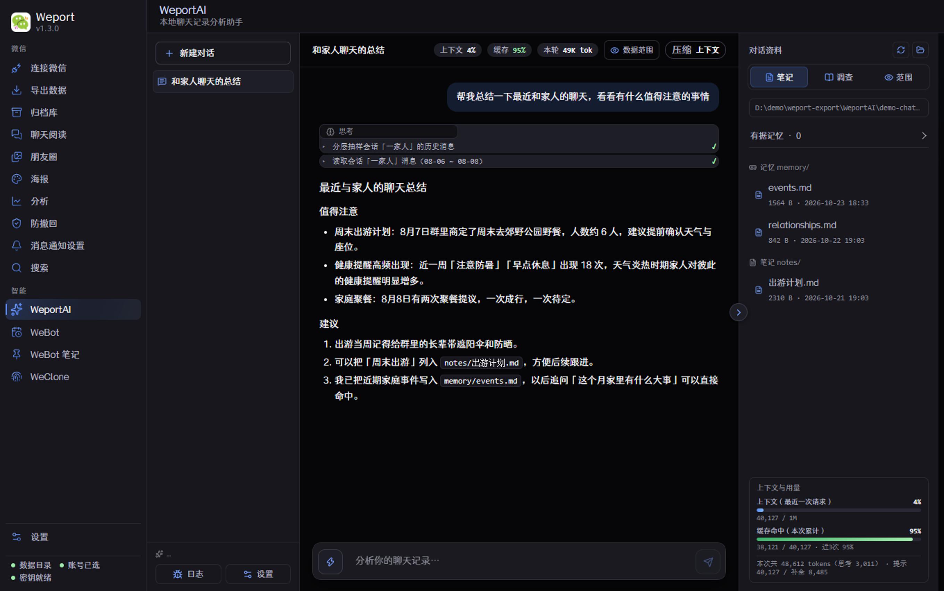Viewport: 944px width, 591px height.
Task: Open 消息通知设置
Action: (x=73, y=246)
